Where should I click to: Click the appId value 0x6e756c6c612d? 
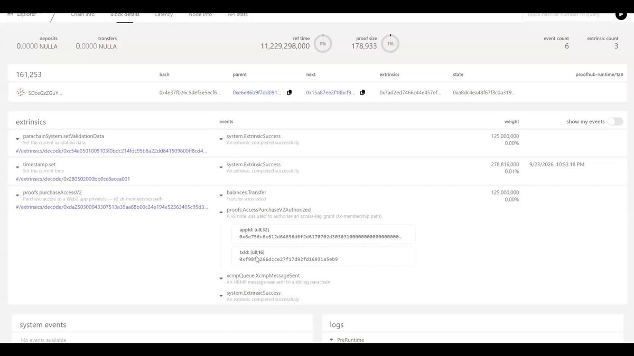(x=320, y=237)
